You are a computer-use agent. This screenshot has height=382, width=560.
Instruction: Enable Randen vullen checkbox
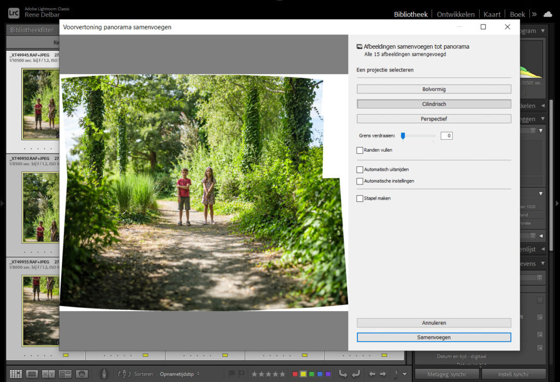click(x=360, y=151)
